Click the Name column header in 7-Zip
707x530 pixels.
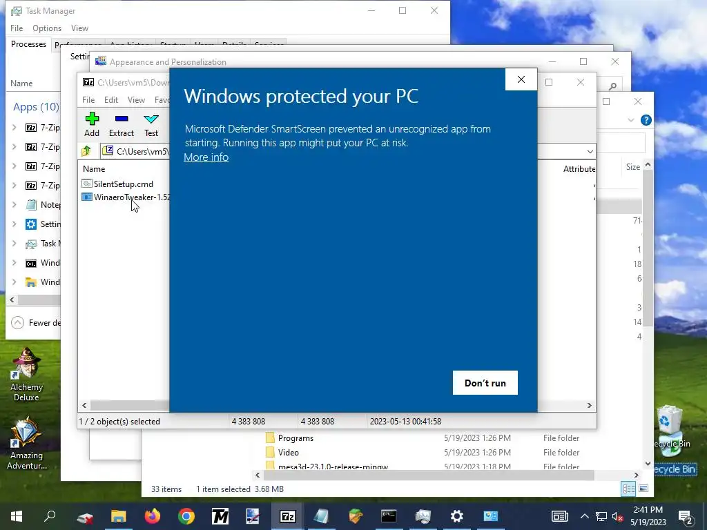94,169
